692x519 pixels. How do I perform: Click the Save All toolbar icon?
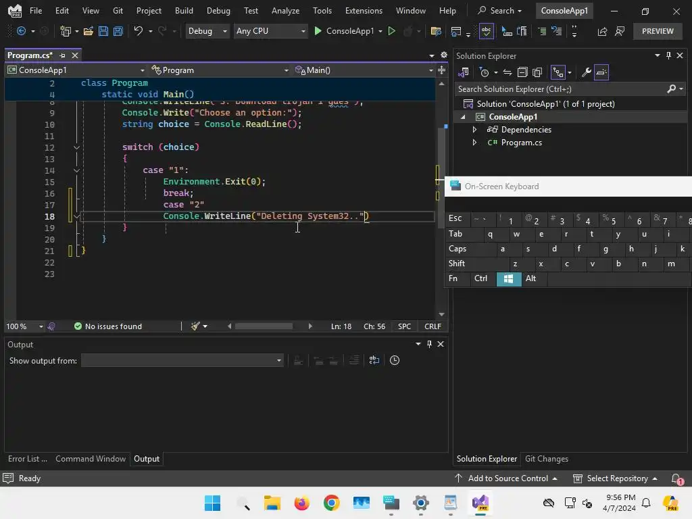[118, 31]
